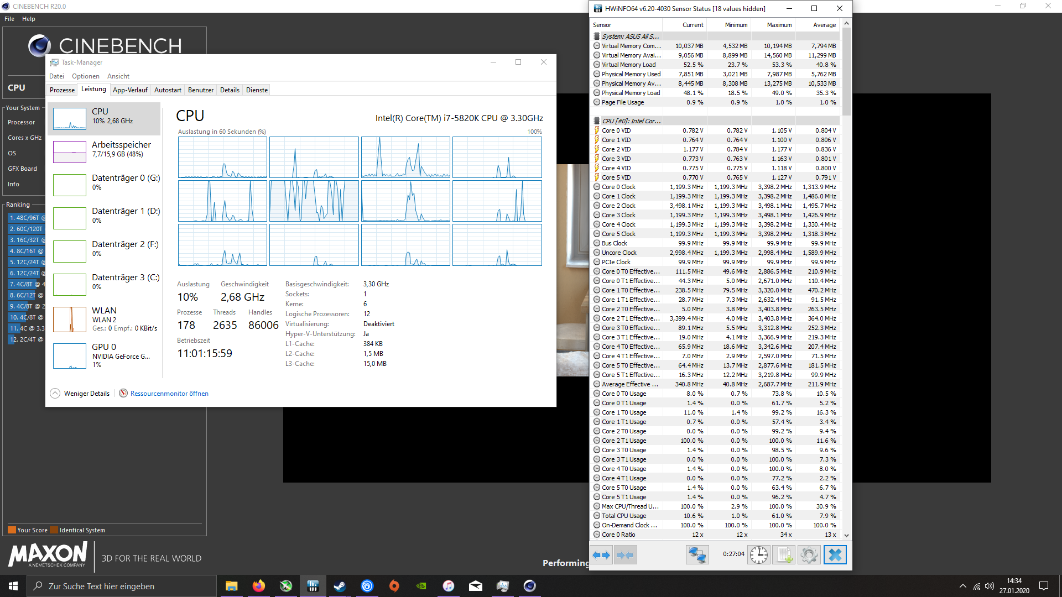
Task: Click the HWiNFO expand-columns arrows button
Action: click(x=601, y=555)
